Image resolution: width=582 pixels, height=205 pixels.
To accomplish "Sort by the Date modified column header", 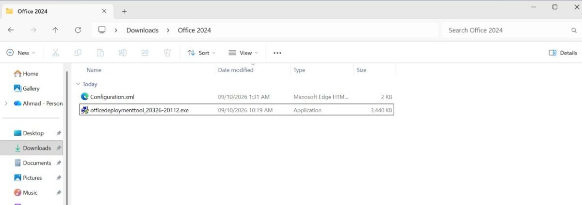I will pyautogui.click(x=236, y=70).
